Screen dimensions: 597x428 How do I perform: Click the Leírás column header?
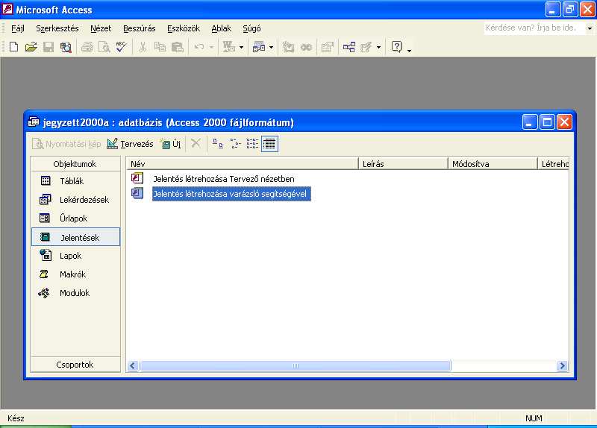pos(403,164)
